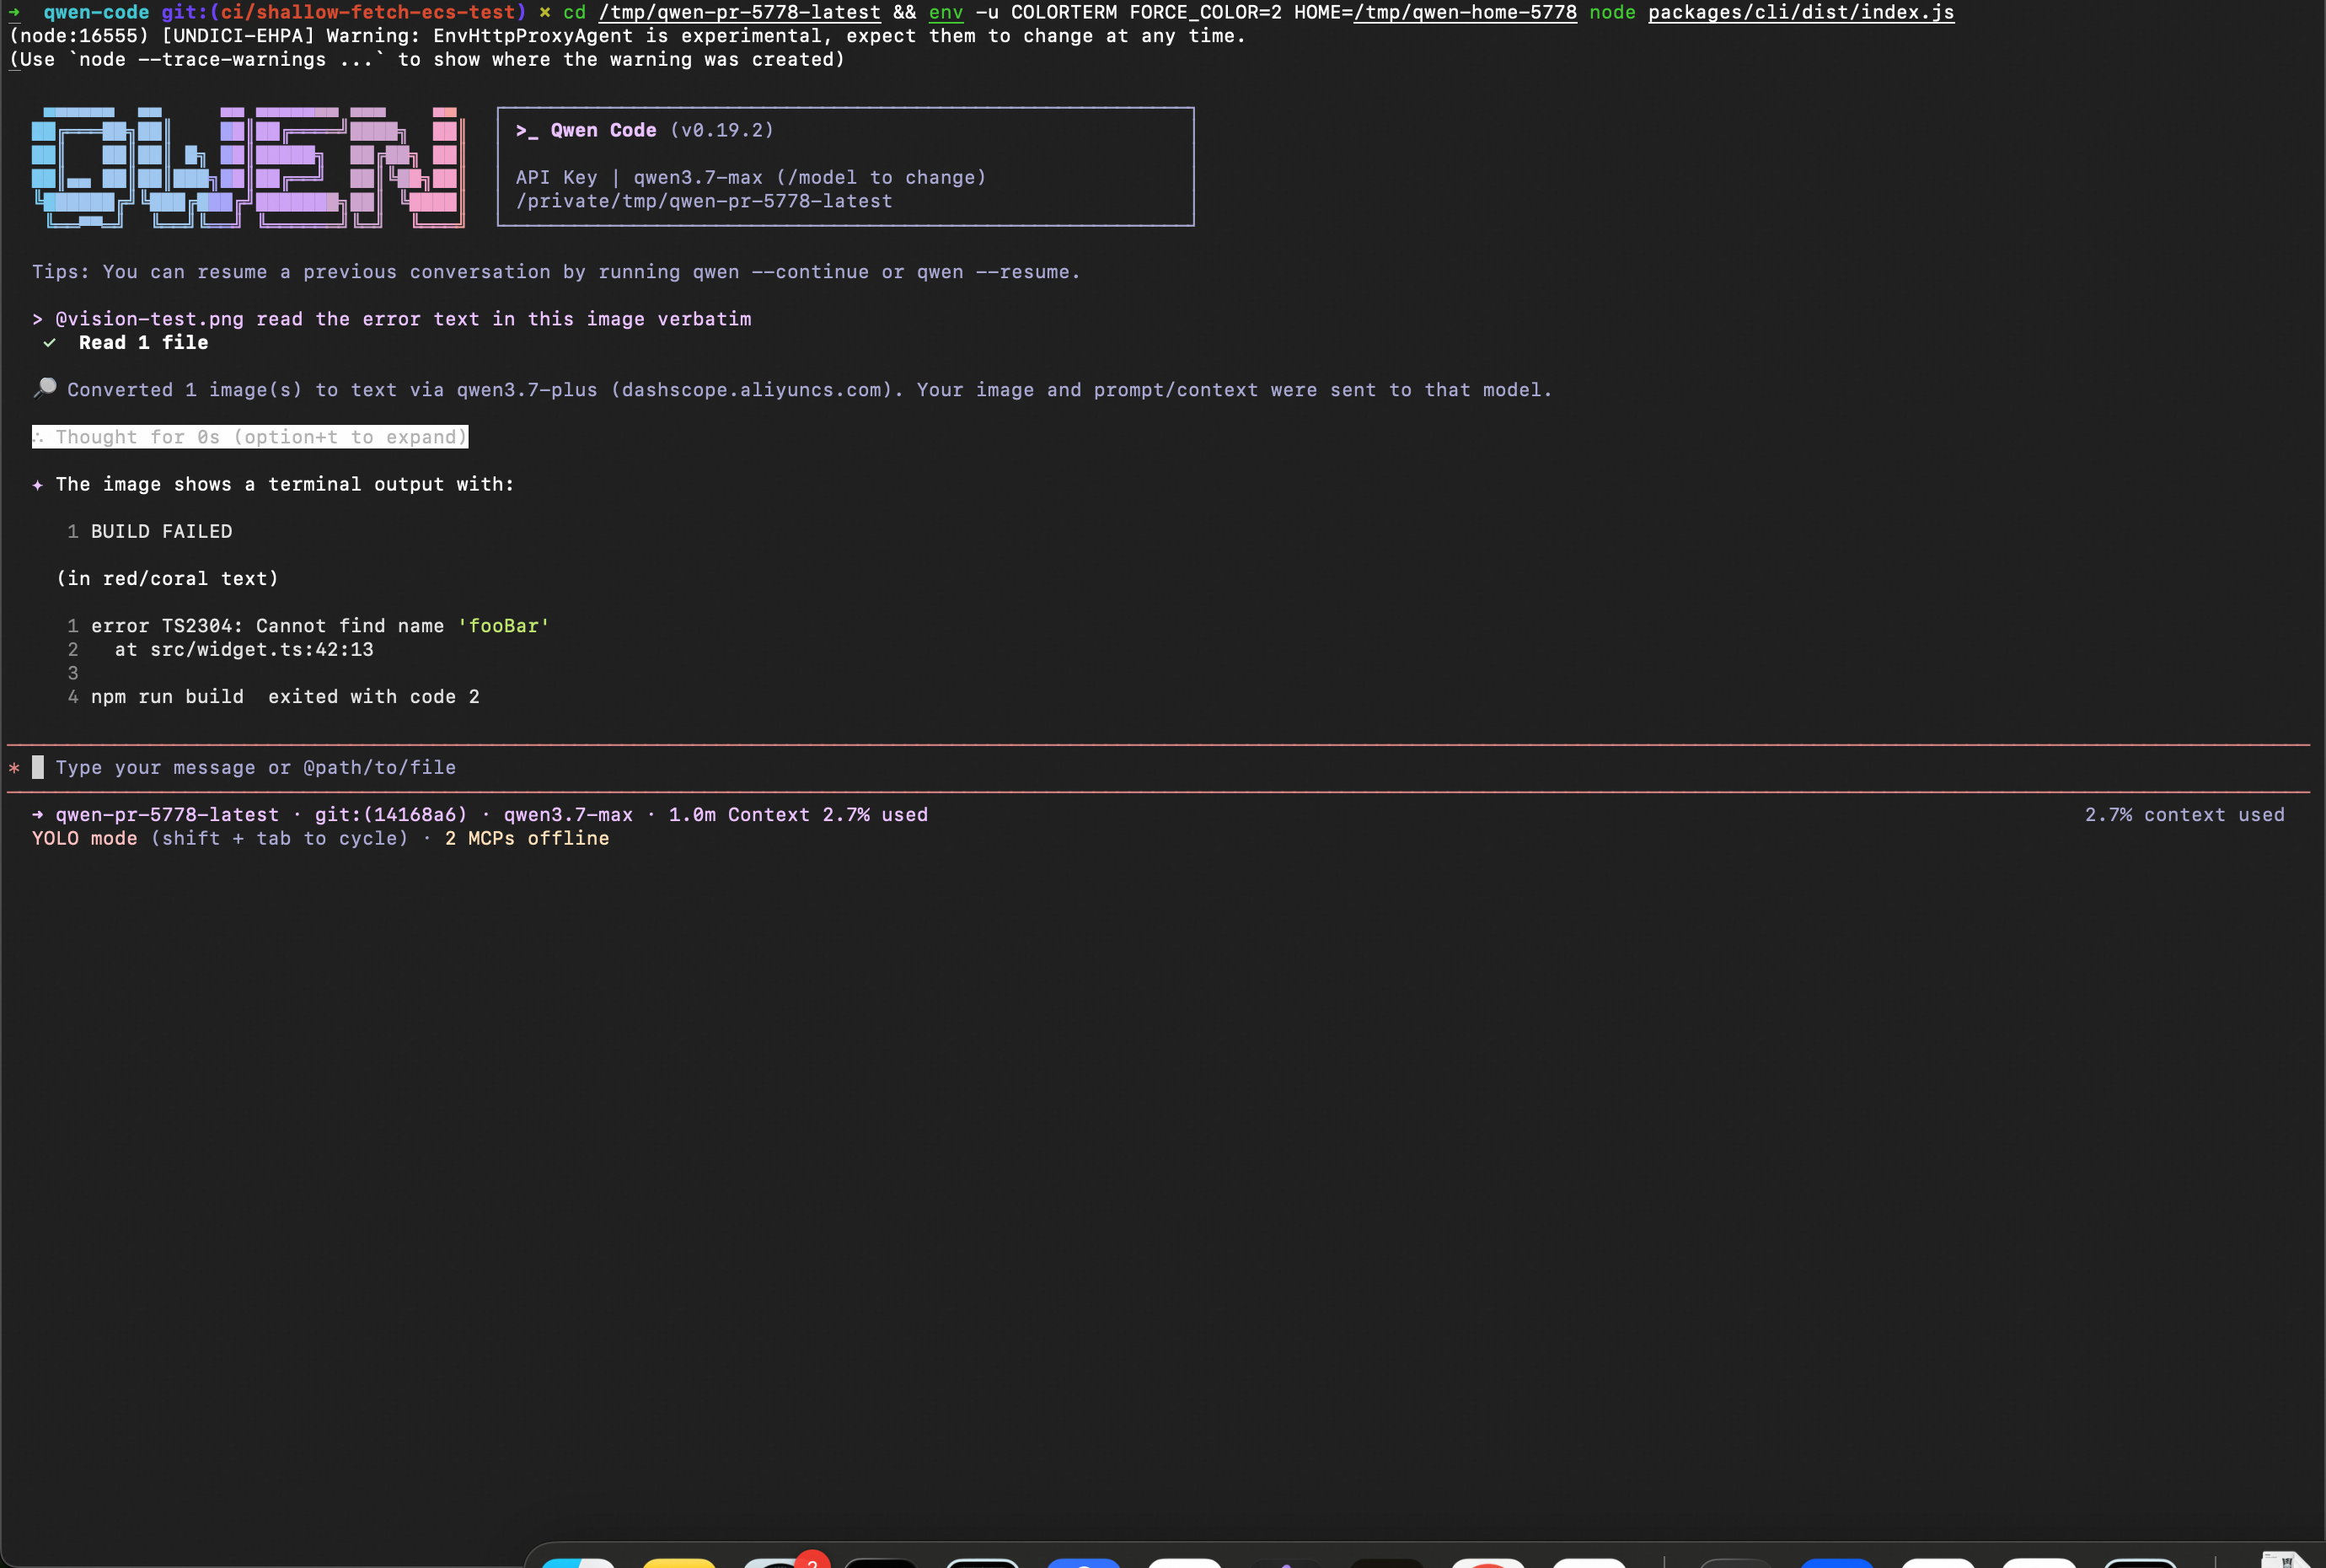Image resolution: width=2326 pixels, height=1568 pixels.
Task: Click the sparkle icon before 'The image shows'
Action: pyautogui.click(x=38, y=485)
